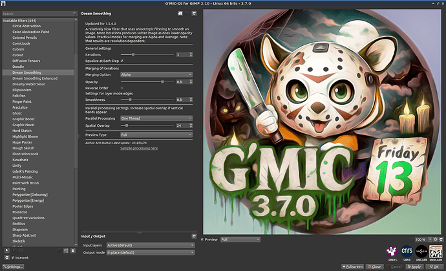The height and width of the screenshot is (271, 446).
Task: Click the UNICAEN logo
Action: tap(421, 252)
